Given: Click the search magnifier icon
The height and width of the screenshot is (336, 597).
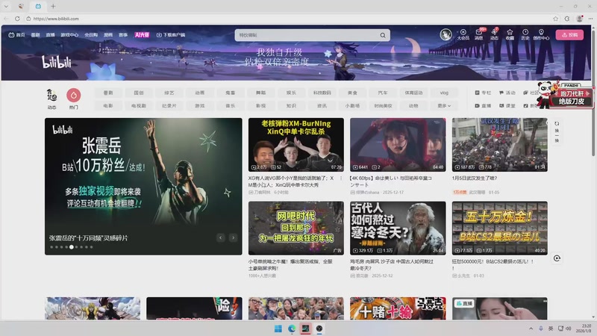Looking at the screenshot, I should [x=383, y=35].
